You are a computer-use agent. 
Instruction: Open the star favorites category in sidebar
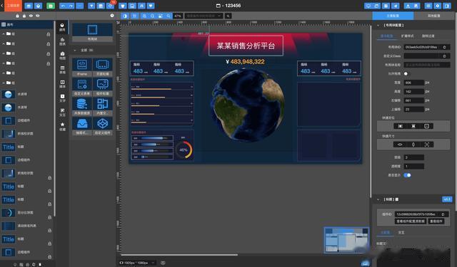[x=62, y=127]
